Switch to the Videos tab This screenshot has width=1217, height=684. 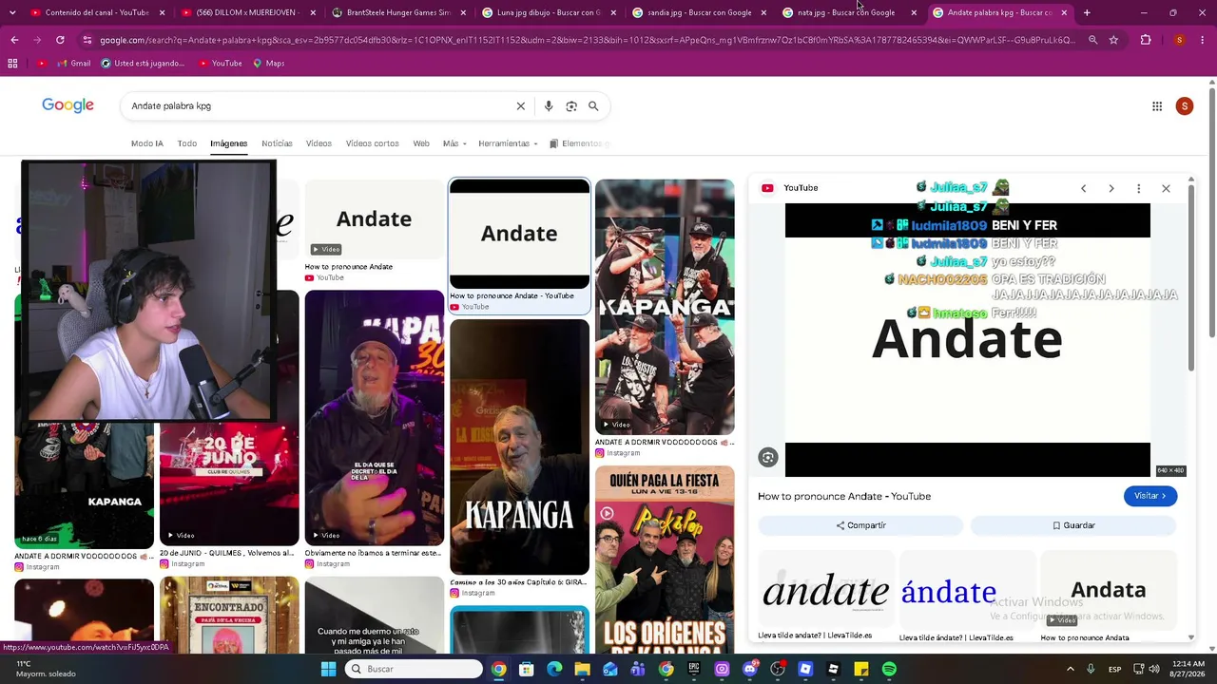pos(319,143)
